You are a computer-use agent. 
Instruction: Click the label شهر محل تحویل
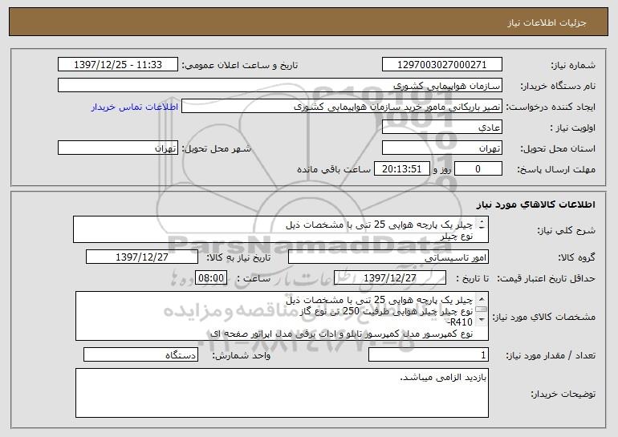click(x=216, y=148)
